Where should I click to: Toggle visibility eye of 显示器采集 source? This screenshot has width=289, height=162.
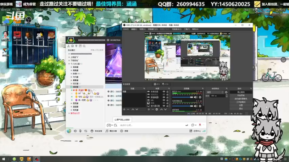point(164,106)
